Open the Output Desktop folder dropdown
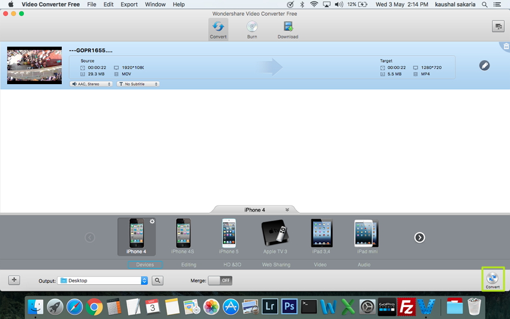This screenshot has height=319, width=510. click(x=103, y=281)
